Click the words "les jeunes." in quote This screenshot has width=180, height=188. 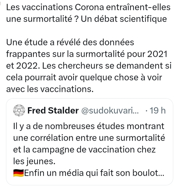click(x=34, y=161)
